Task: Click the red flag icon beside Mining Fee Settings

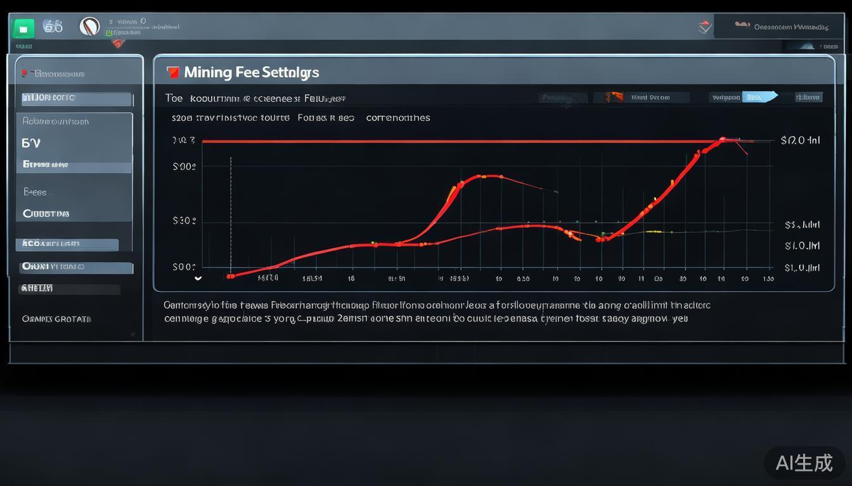Action: click(172, 72)
